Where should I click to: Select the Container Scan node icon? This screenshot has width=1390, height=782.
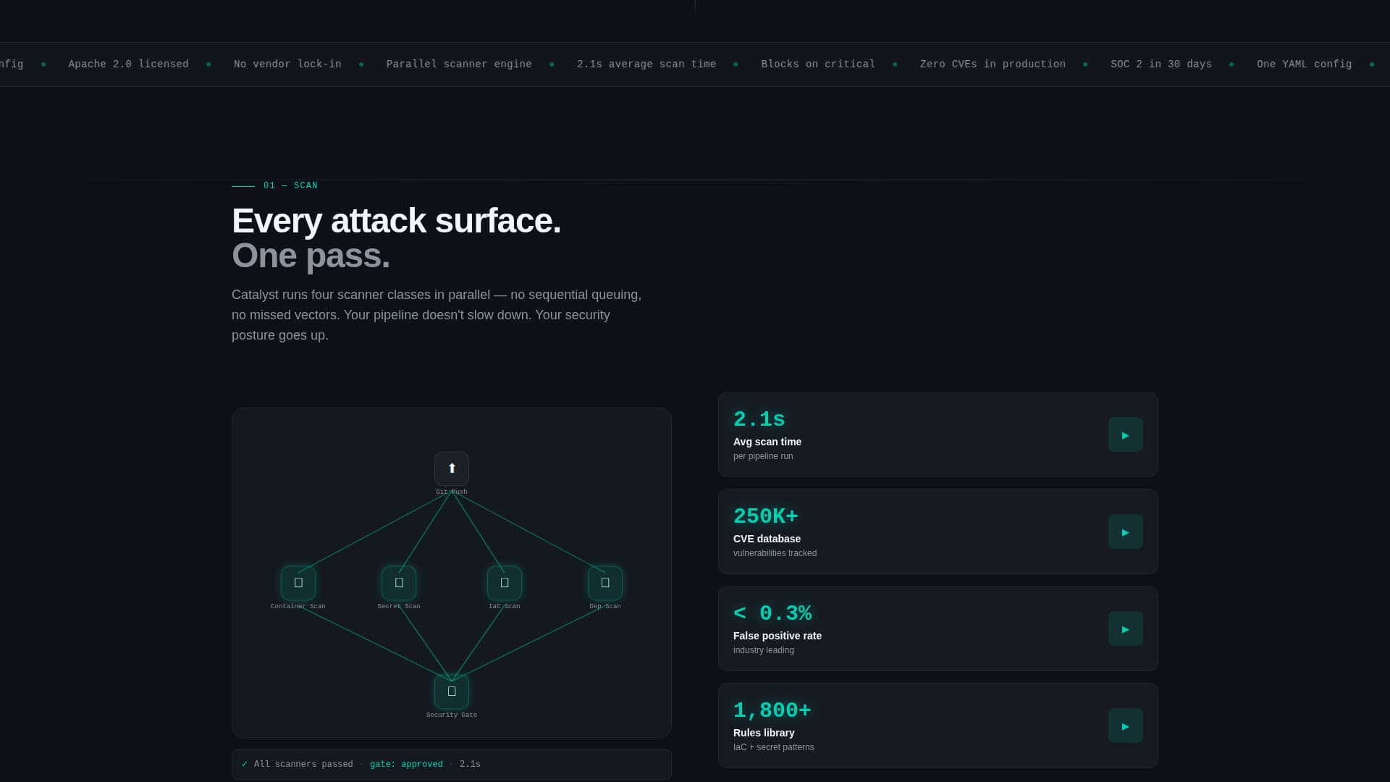click(x=298, y=583)
